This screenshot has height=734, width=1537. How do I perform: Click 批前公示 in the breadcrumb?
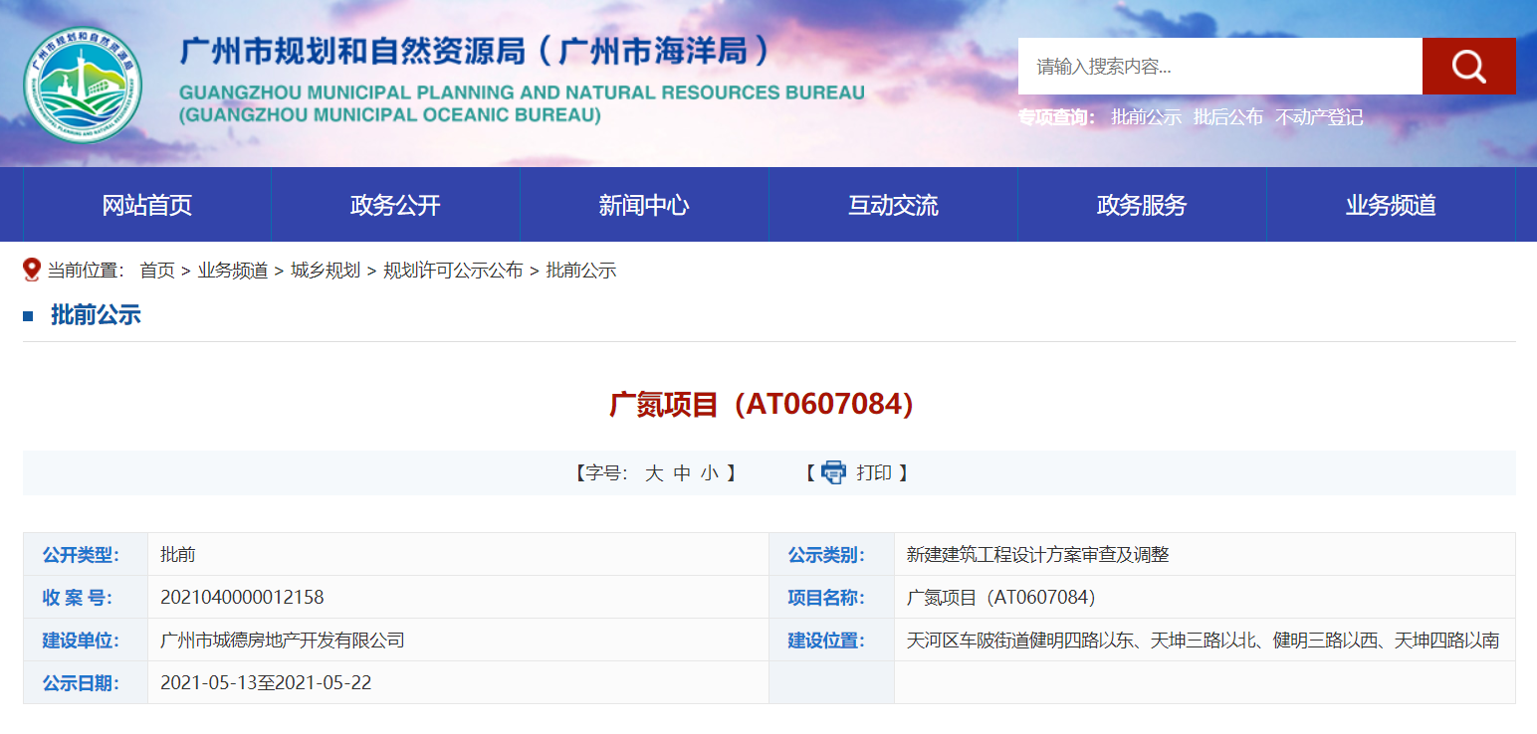(x=581, y=271)
